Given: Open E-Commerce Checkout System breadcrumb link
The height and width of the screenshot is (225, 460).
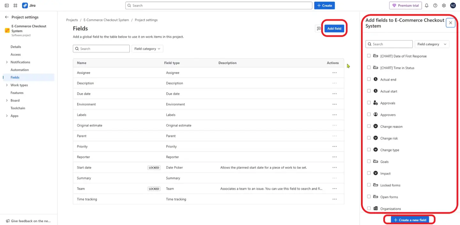Looking at the screenshot, I should [x=106, y=20].
